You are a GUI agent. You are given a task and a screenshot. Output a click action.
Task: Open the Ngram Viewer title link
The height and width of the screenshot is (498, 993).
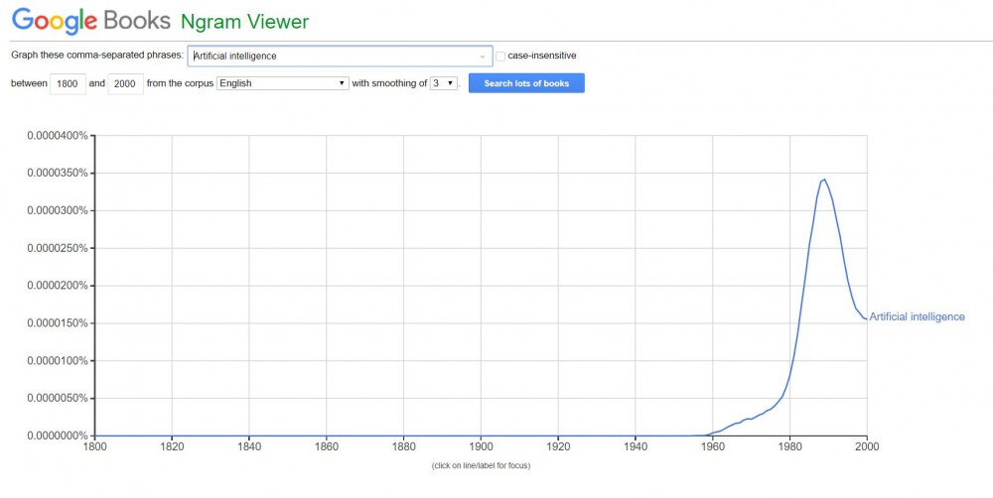[x=244, y=21]
